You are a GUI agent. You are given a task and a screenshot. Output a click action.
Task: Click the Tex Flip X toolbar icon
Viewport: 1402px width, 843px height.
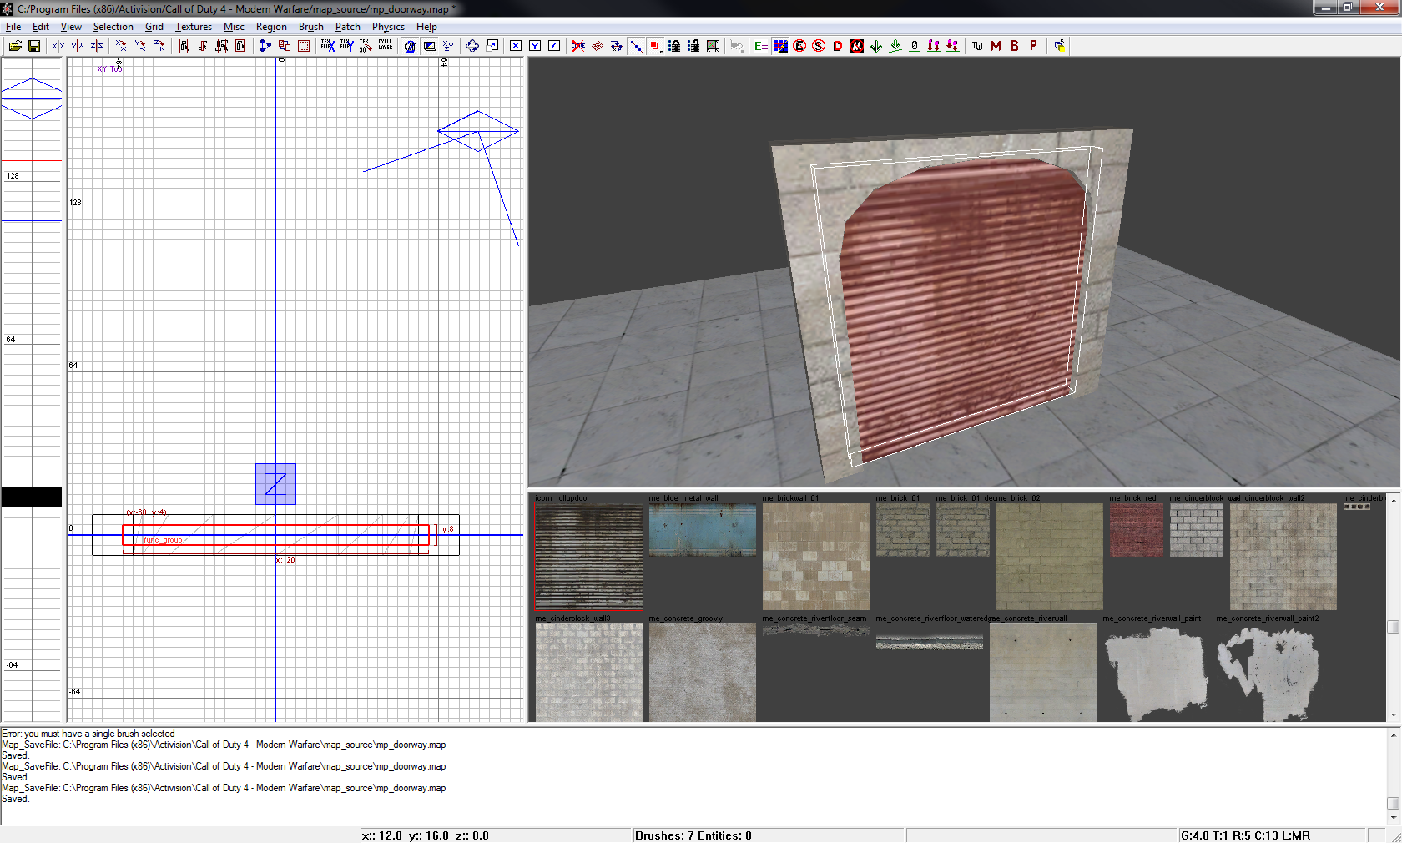point(327,46)
